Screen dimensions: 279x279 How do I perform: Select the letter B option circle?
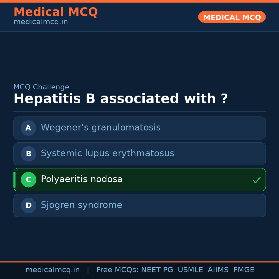(28, 154)
